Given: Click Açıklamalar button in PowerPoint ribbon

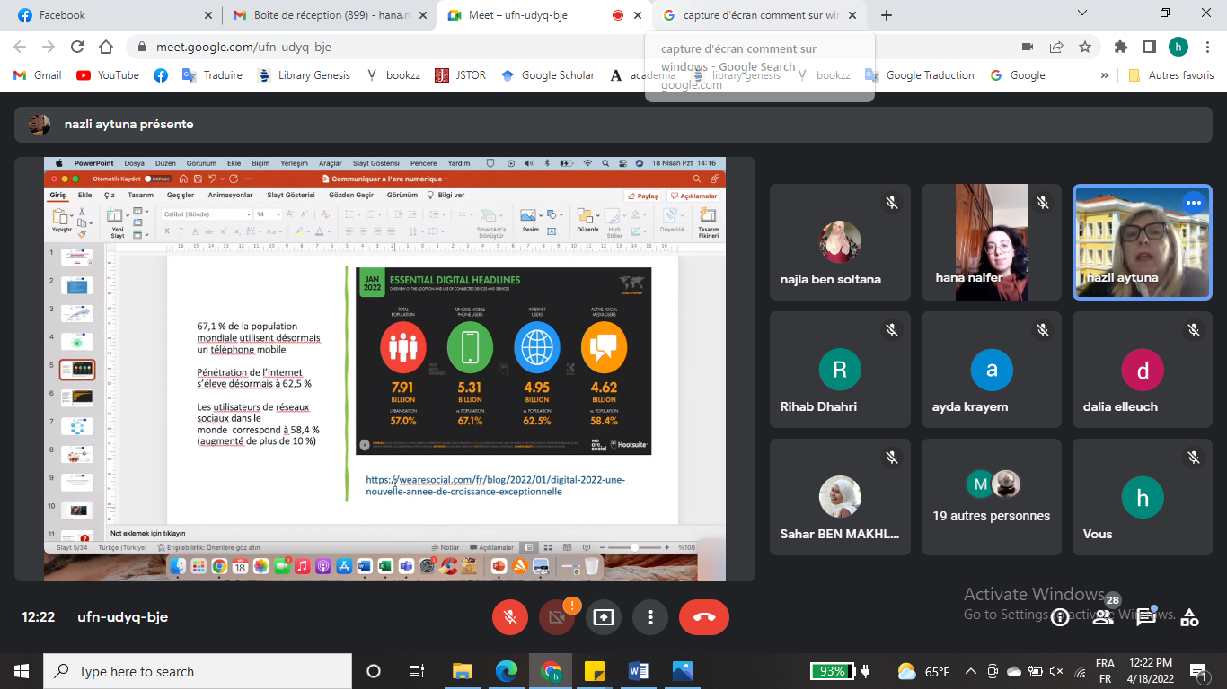Looking at the screenshot, I should click(x=693, y=196).
